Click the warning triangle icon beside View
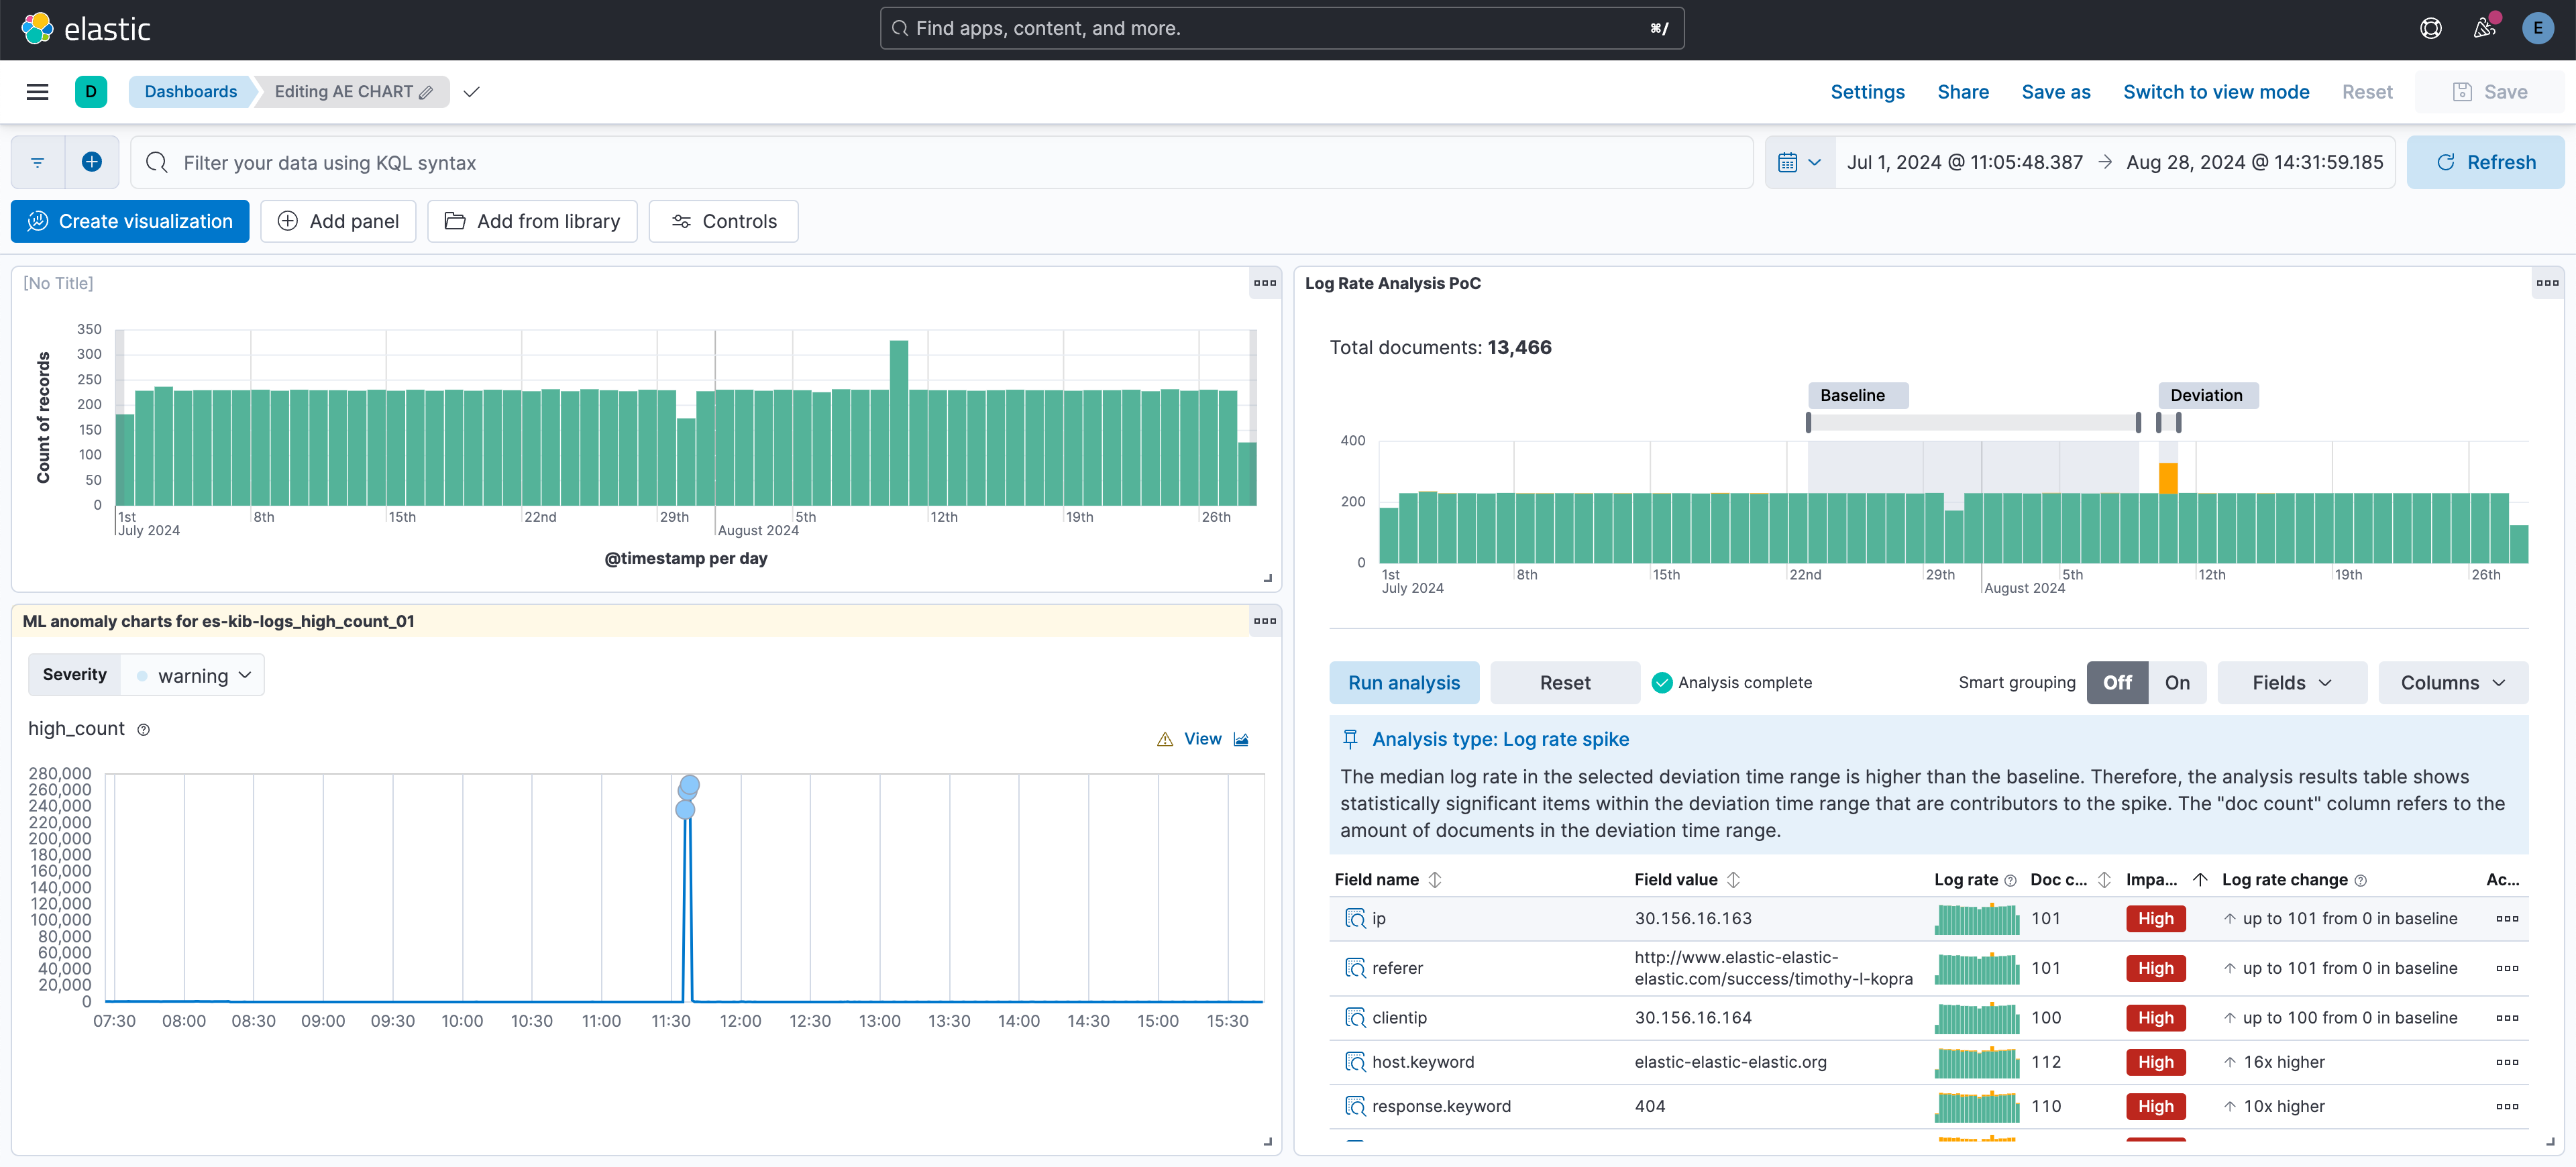The width and height of the screenshot is (2576, 1167). pyautogui.click(x=1165, y=740)
